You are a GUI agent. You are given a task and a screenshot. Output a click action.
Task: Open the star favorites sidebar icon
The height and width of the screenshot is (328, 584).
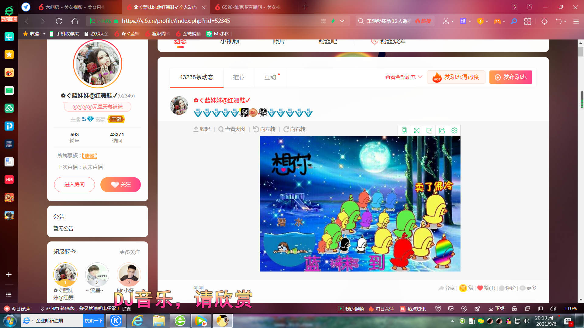pyautogui.click(x=9, y=55)
